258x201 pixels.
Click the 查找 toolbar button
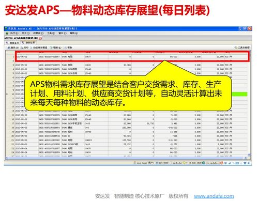(x=13, y=48)
